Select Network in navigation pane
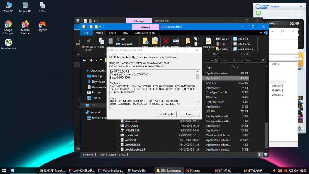The image size is (309, 174). [x=93, y=112]
